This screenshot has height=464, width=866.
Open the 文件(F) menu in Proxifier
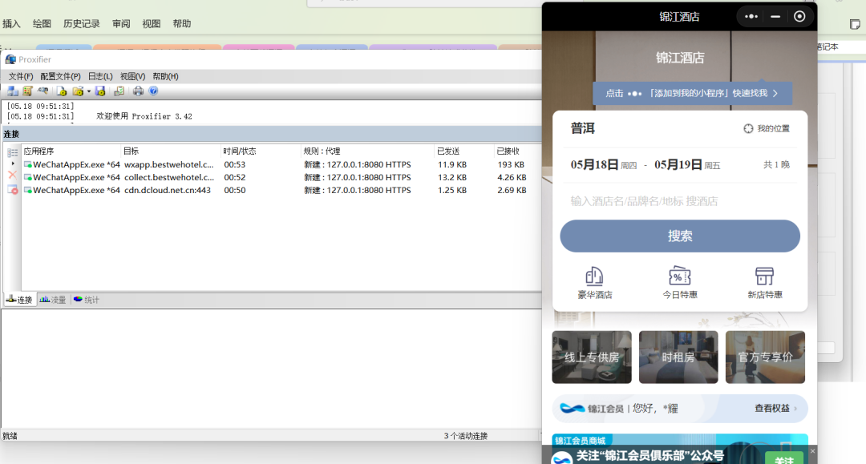21,76
